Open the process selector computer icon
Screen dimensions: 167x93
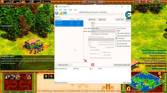pyautogui.click(x=57, y=13)
